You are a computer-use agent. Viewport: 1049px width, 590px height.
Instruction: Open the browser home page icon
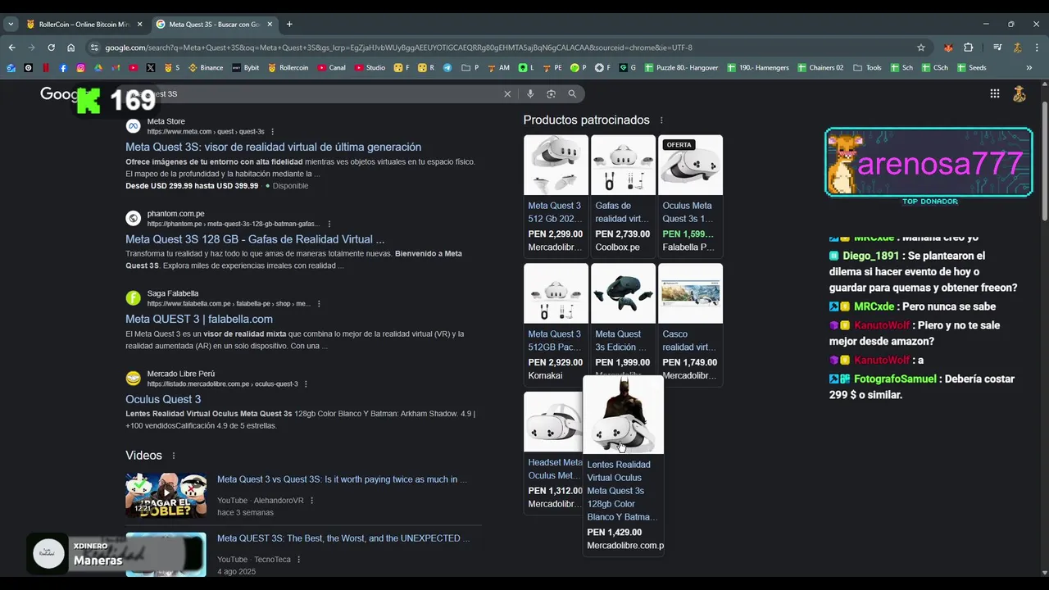click(71, 48)
